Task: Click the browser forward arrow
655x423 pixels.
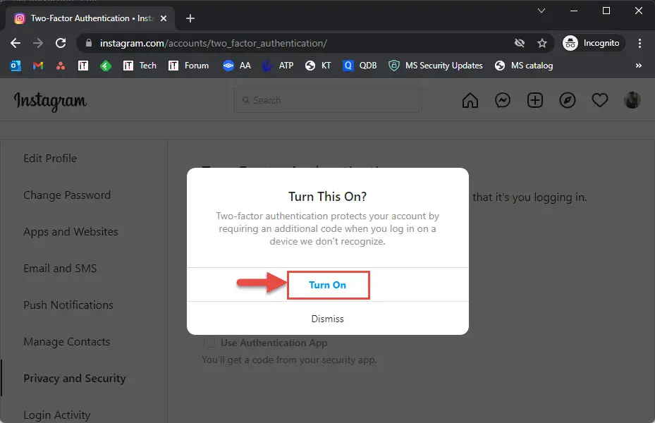Action: coord(38,43)
